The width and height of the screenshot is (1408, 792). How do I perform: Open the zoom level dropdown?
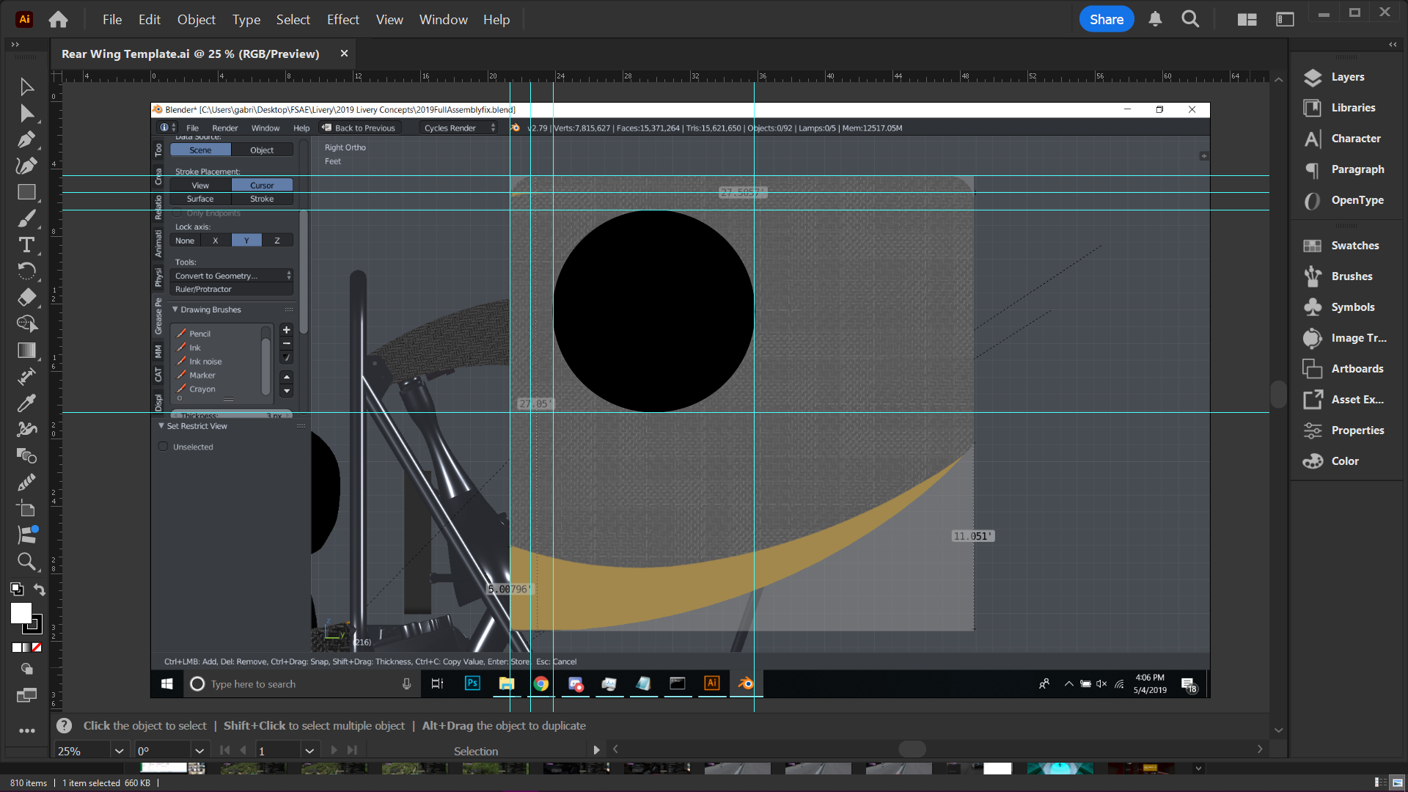(119, 751)
